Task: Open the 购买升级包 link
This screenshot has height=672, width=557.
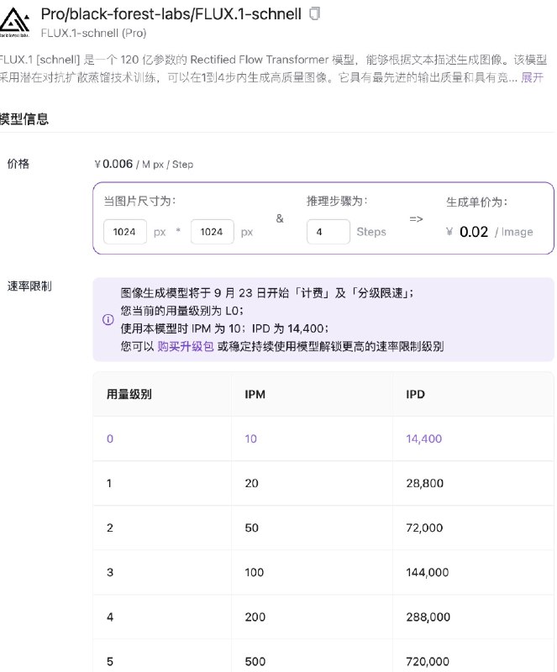Action: coord(185,346)
